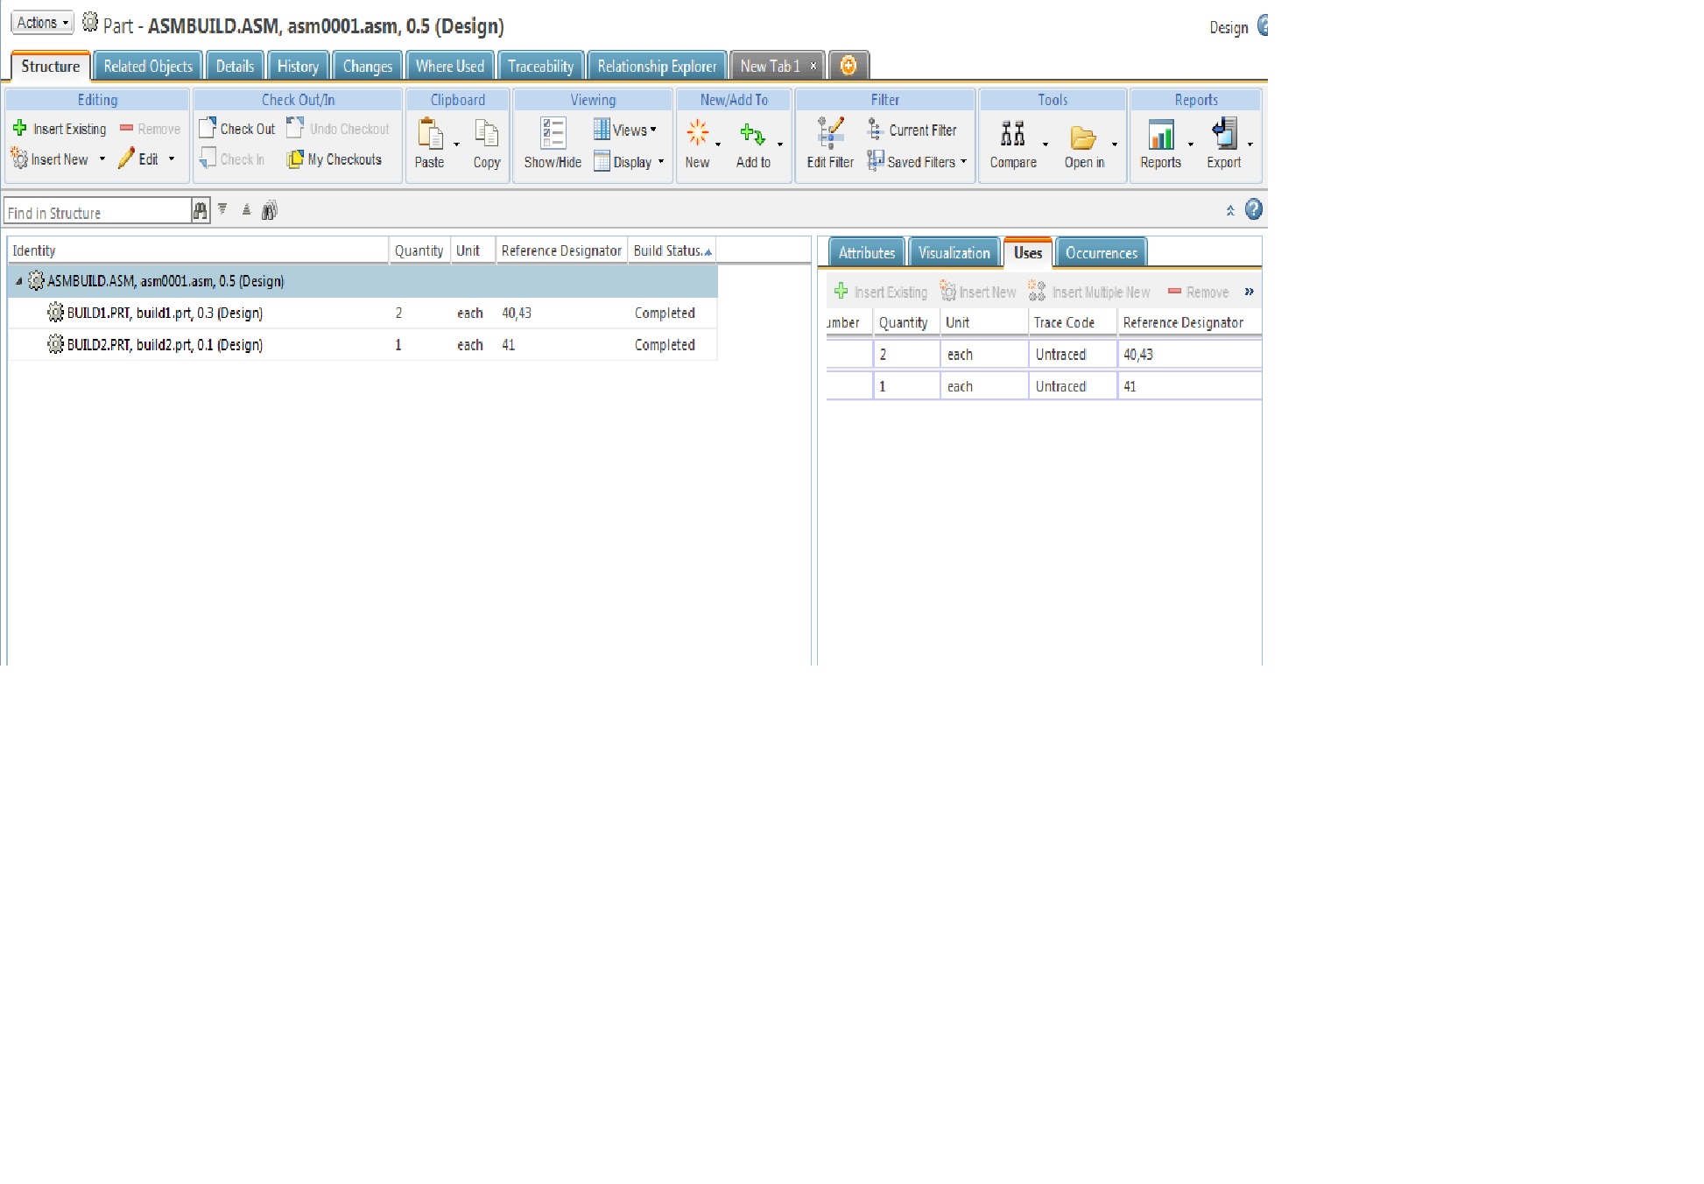Open the Occurrences tab in right panel

[x=1101, y=253]
